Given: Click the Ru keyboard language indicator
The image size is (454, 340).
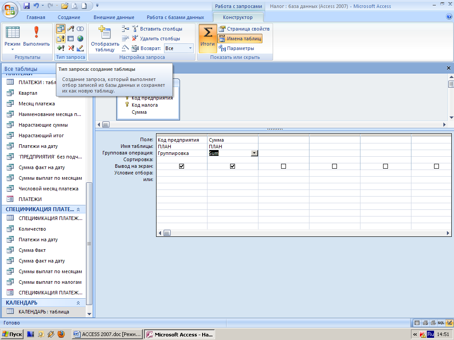Looking at the screenshot, I should [x=431, y=335].
